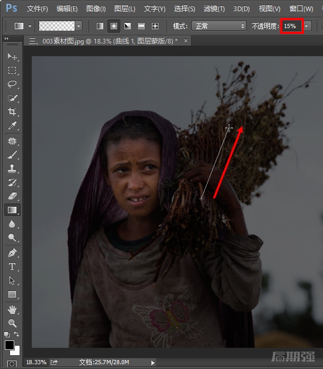The width and height of the screenshot is (323, 369).
Task: Swap foreground and background colors
Action: [16, 334]
